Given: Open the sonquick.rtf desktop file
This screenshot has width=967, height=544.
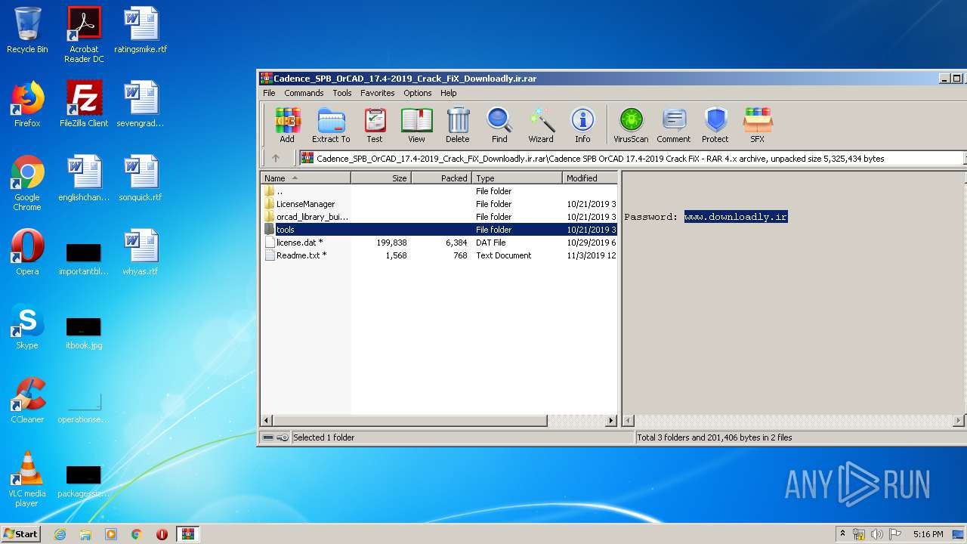Looking at the screenshot, I should [141, 178].
